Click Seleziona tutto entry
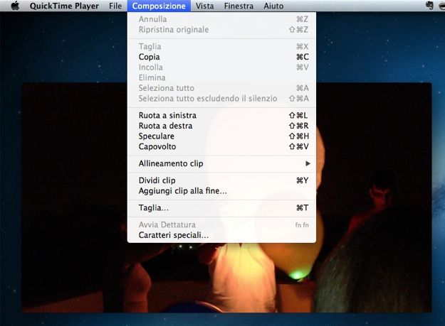The width and height of the screenshot is (445, 326). click(x=221, y=88)
